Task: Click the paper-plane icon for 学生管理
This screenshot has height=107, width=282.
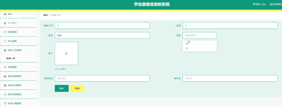Action: coord(5,41)
